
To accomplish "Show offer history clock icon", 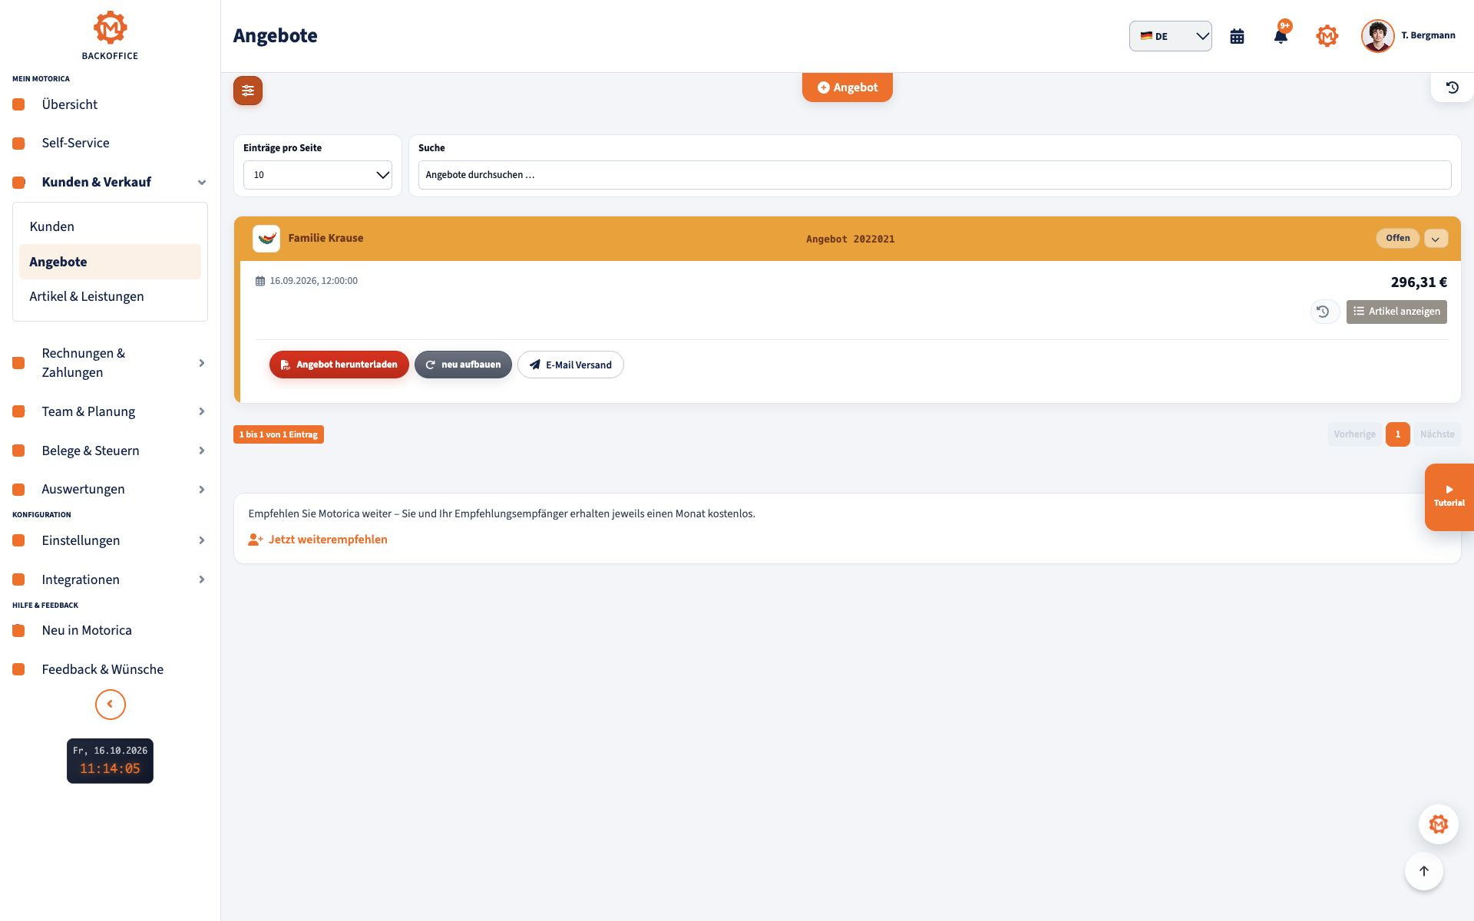I will point(1323,312).
